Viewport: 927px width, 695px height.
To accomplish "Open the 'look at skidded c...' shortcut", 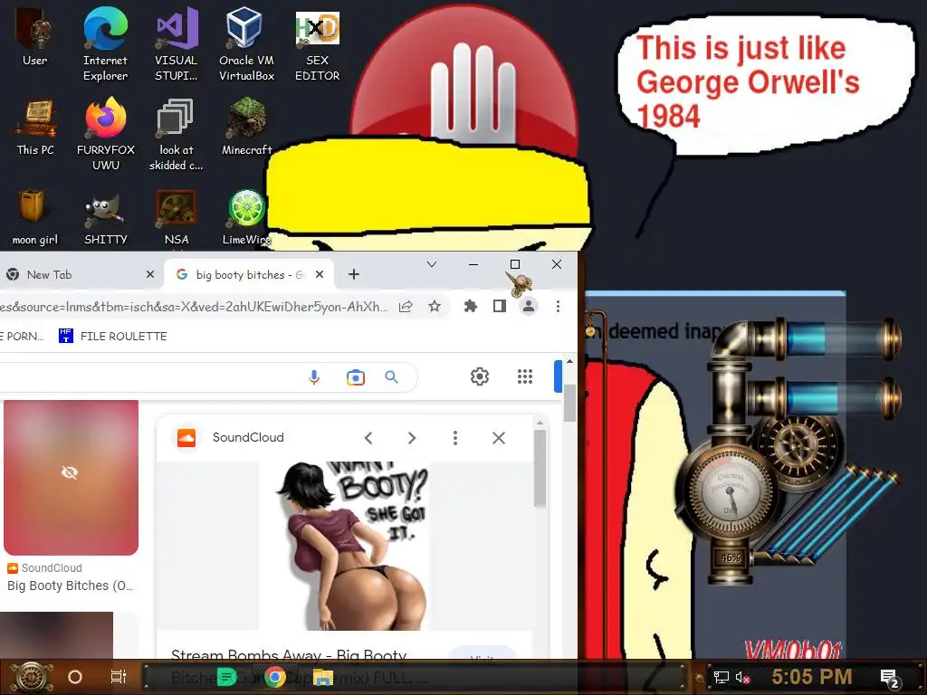I will [x=177, y=134].
